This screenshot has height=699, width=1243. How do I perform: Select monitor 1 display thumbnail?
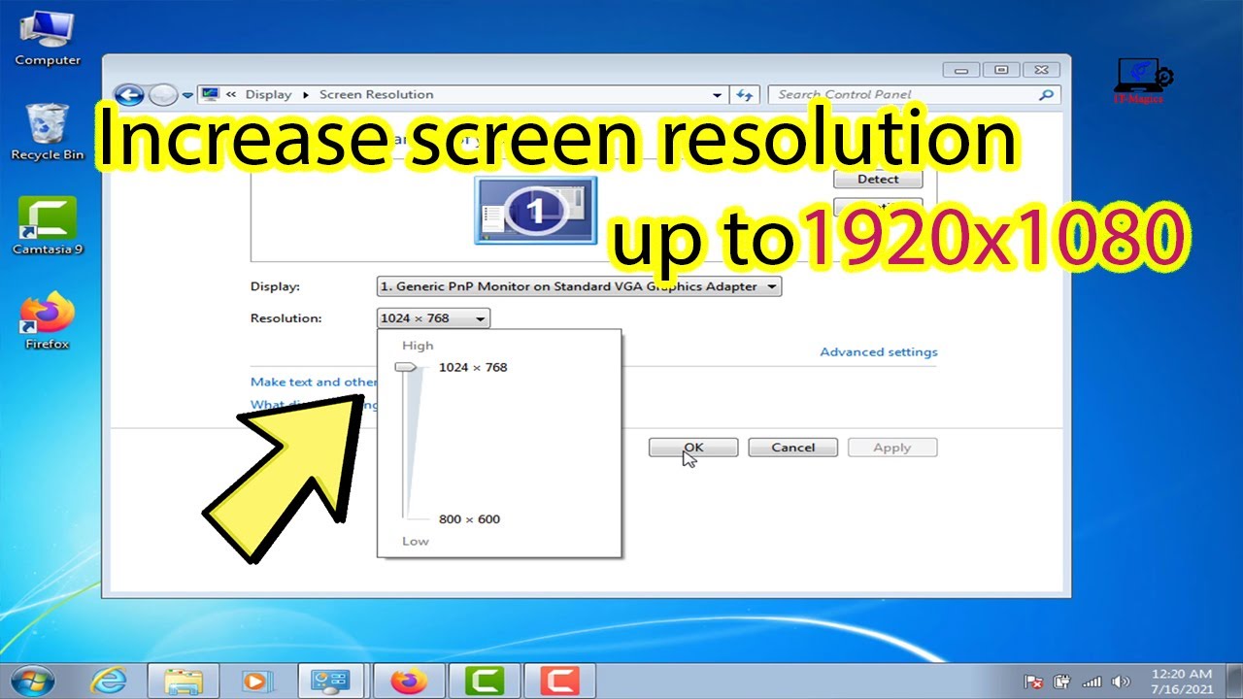point(535,210)
